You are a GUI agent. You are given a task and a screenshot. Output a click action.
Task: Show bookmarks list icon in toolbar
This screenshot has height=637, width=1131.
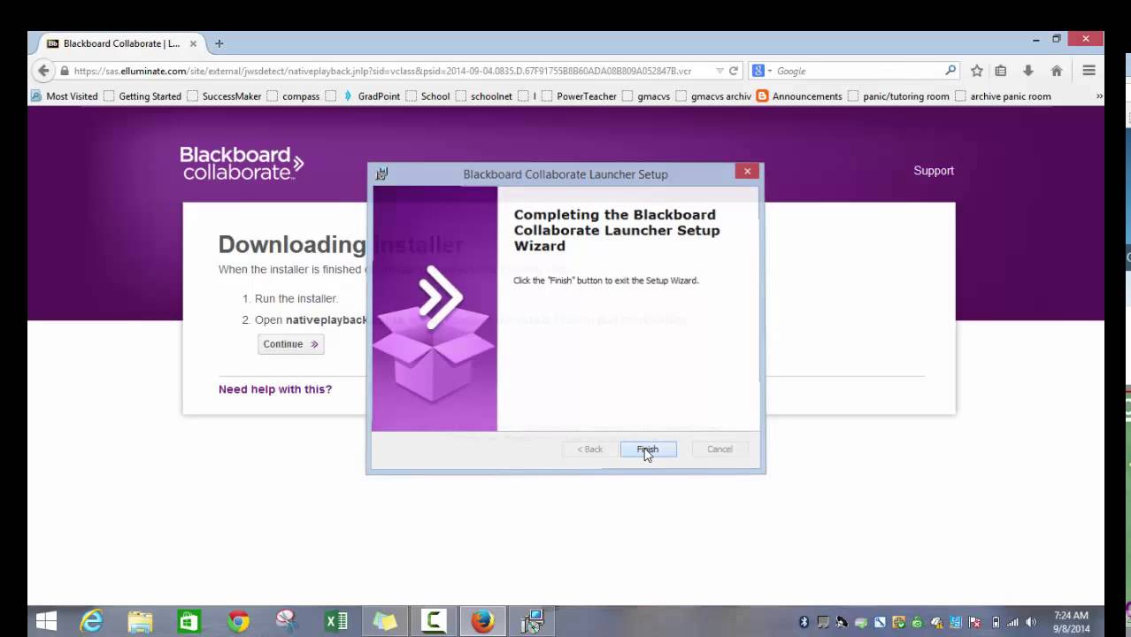pyautogui.click(x=1000, y=71)
